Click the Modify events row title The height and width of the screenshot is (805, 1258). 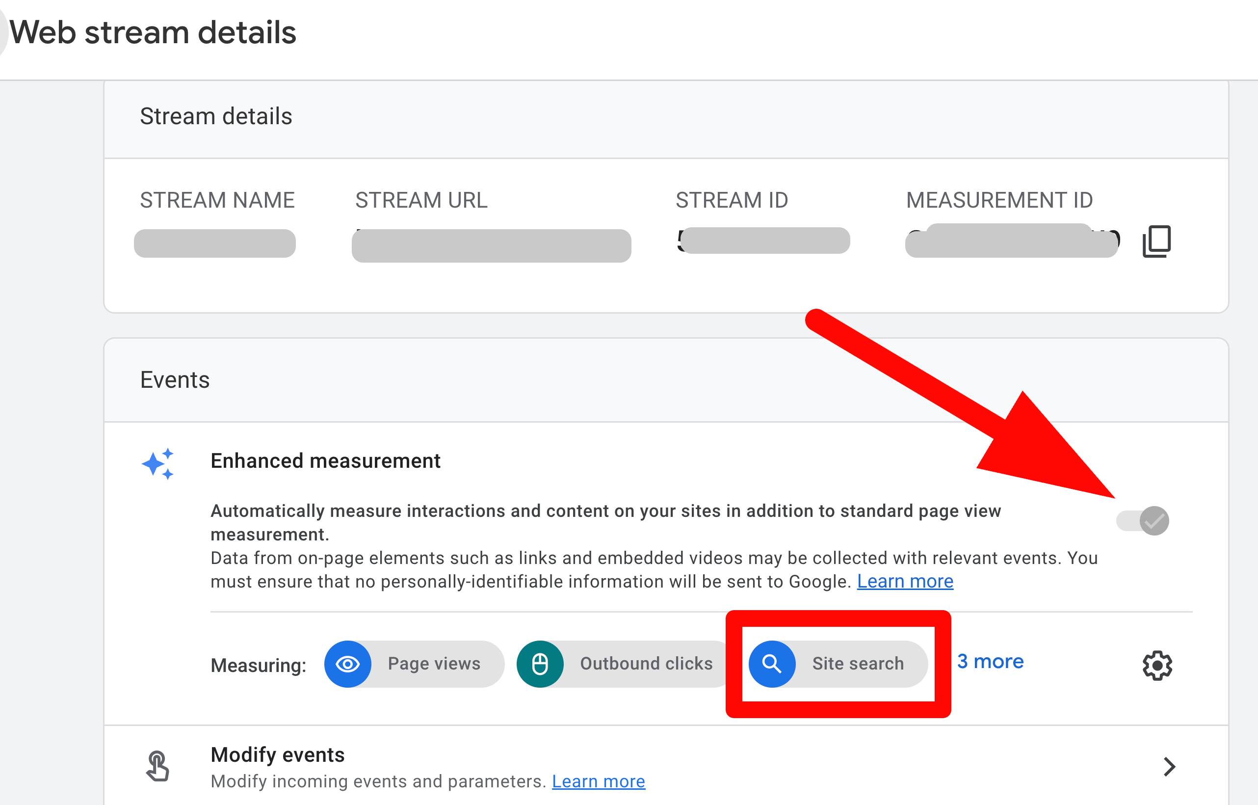[x=277, y=755]
